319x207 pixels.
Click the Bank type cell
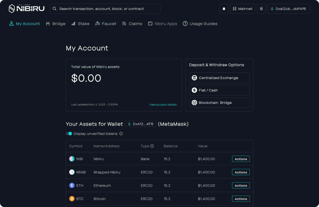pyautogui.click(x=145, y=159)
